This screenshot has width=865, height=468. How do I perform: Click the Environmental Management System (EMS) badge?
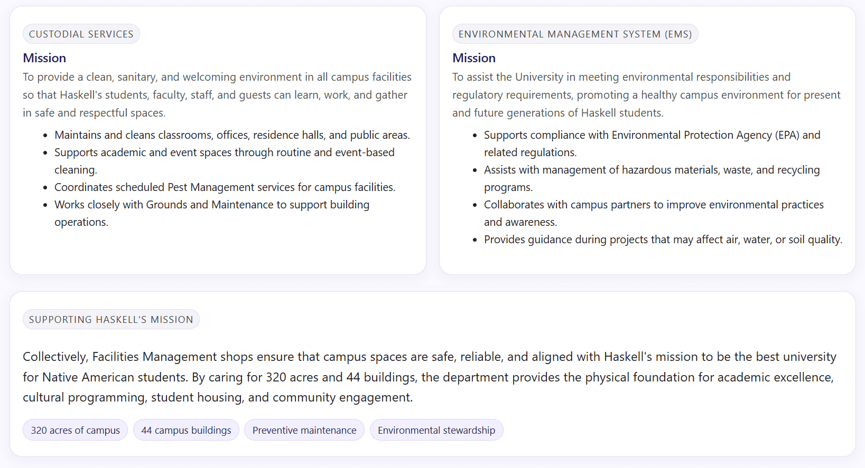[575, 34]
